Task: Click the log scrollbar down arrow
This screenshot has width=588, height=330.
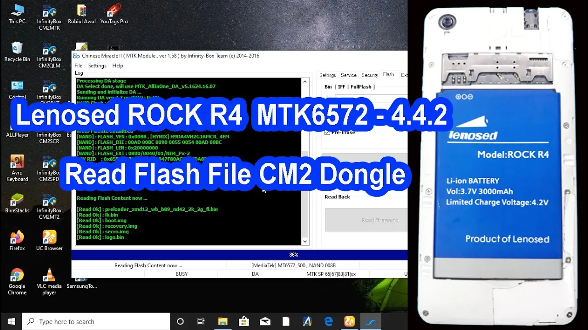Action: tap(305, 241)
